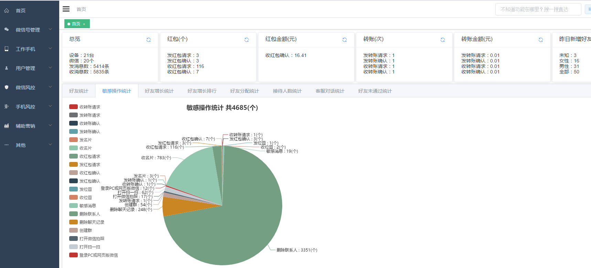Screen dimensions: 591x268
Task: Refresh the 红包金额(元) card
Action: click(345, 40)
